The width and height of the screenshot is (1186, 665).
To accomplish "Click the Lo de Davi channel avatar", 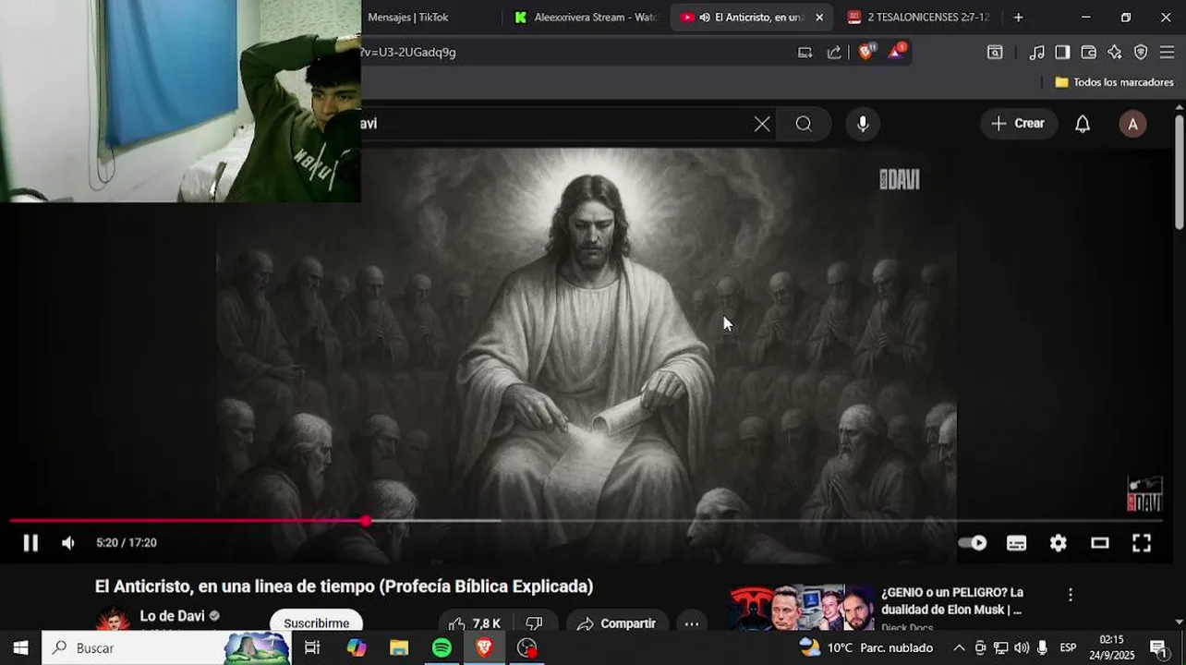I will tap(114, 621).
